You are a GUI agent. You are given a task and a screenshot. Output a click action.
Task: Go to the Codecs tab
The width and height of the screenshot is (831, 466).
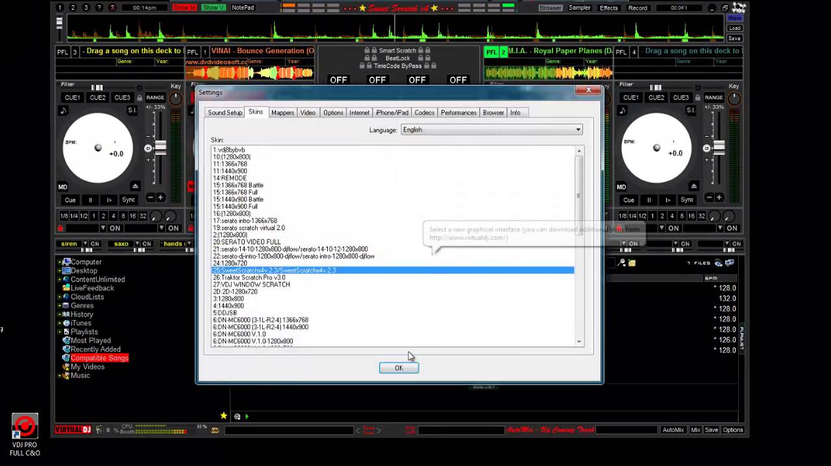point(424,112)
